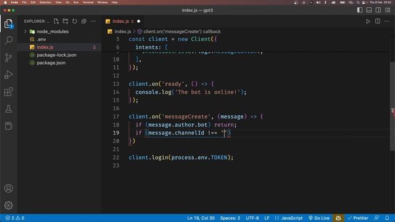
Task: Change indentation via Spaces: 2
Action: tap(230, 218)
